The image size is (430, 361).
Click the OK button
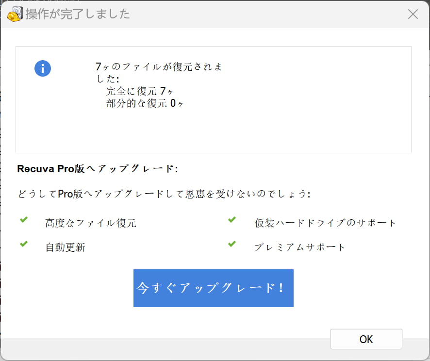pos(366,339)
